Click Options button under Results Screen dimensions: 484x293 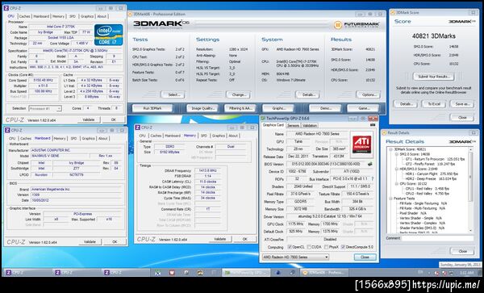(x=369, y=94)
